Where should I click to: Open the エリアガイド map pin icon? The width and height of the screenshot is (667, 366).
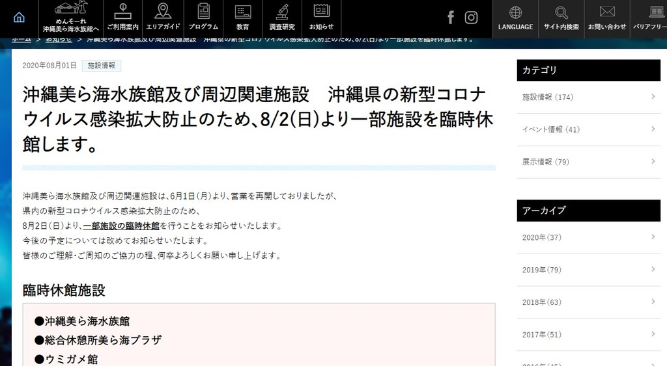[x=163, y=18]
